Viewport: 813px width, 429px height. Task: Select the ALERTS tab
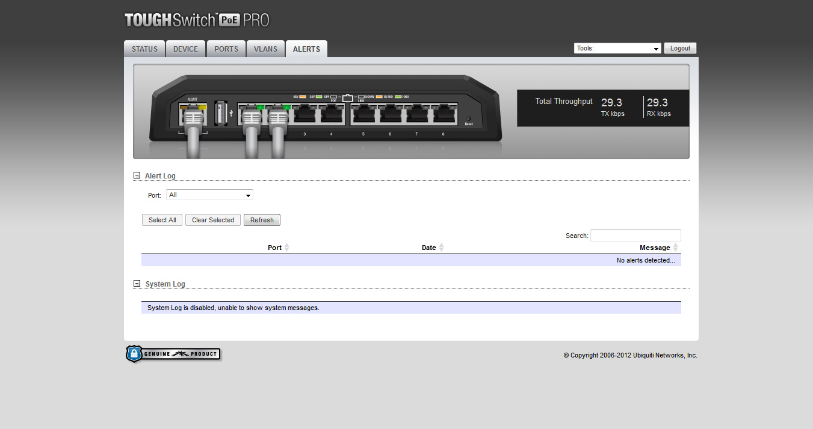[x=306, y=49]
